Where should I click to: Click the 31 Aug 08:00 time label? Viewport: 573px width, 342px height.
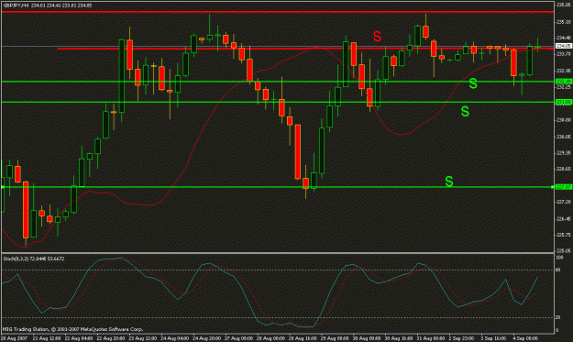(431, 338)
